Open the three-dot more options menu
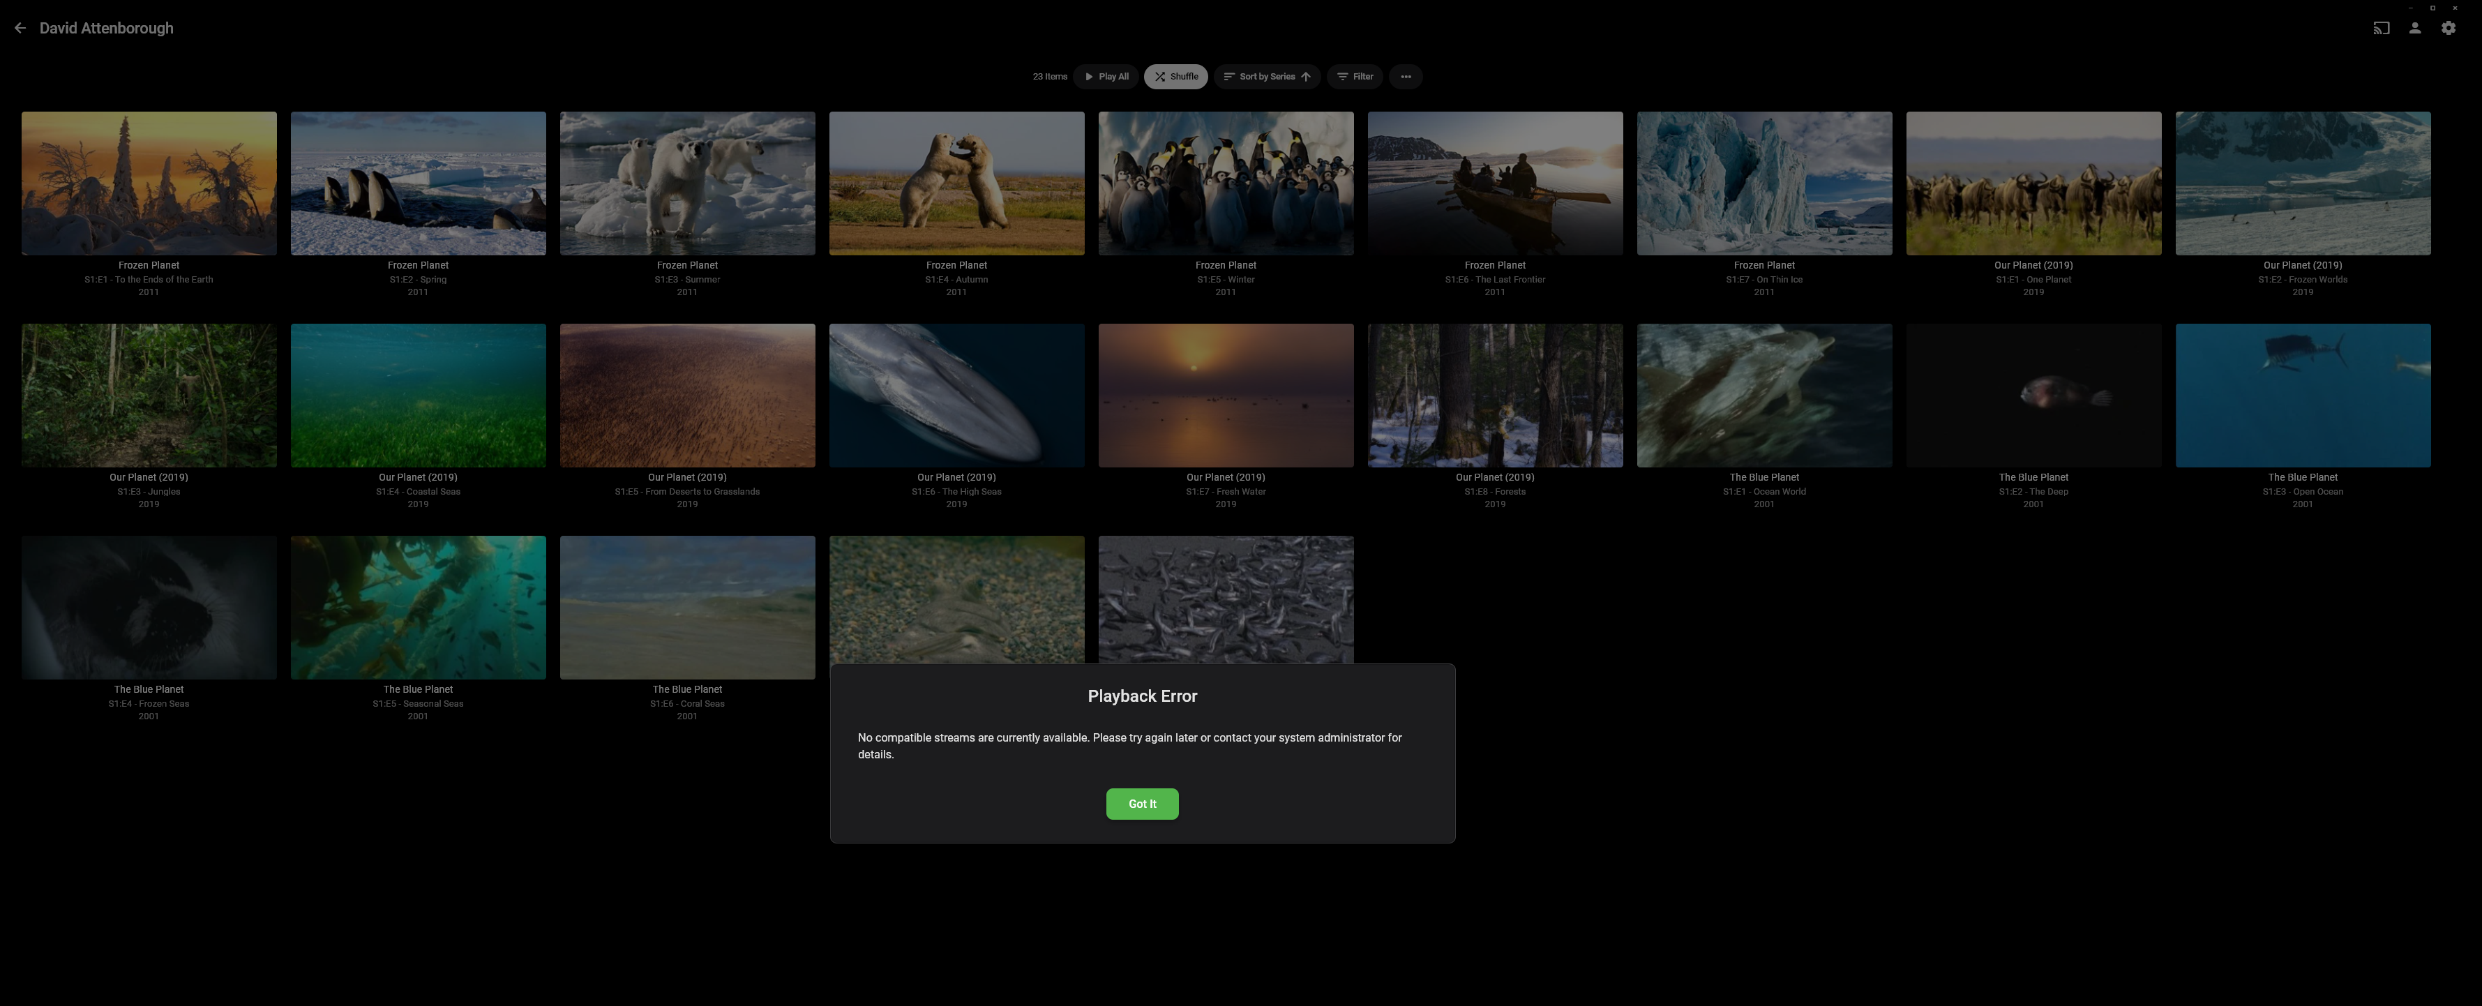Screen dimensions: 2482x1006 click(x=1405, y=76)
